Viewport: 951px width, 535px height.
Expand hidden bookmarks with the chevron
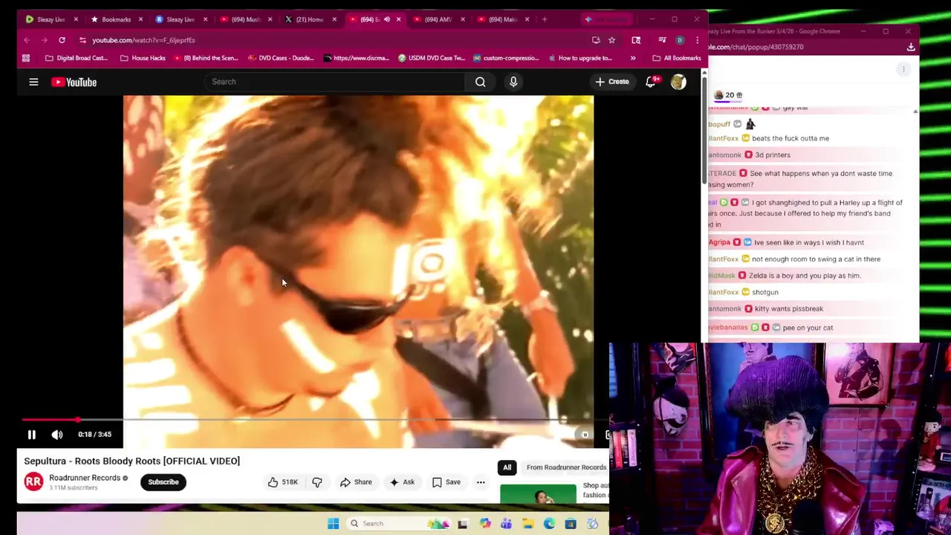click(x=633, y=58)
